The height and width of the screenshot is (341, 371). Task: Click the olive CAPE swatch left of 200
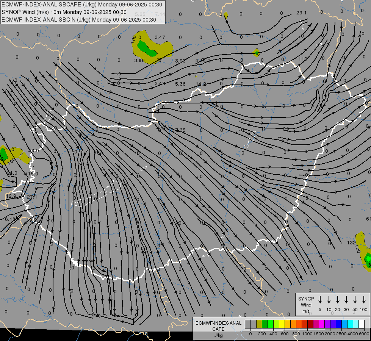(x=259, y=324)
